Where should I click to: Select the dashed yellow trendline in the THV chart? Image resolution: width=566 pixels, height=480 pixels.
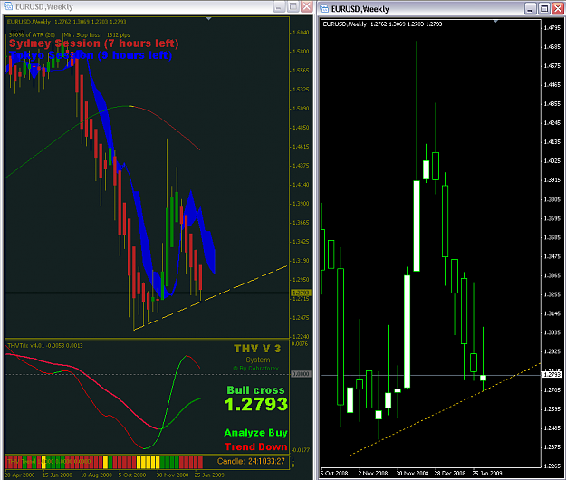tap(210, 298)
